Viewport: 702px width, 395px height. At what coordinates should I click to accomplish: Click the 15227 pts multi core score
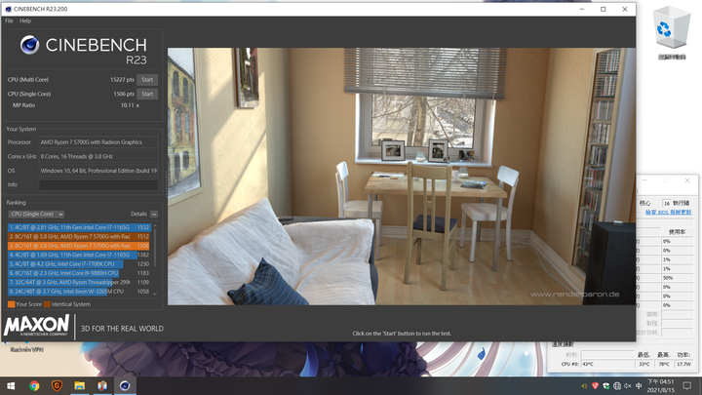coord(122,80)
